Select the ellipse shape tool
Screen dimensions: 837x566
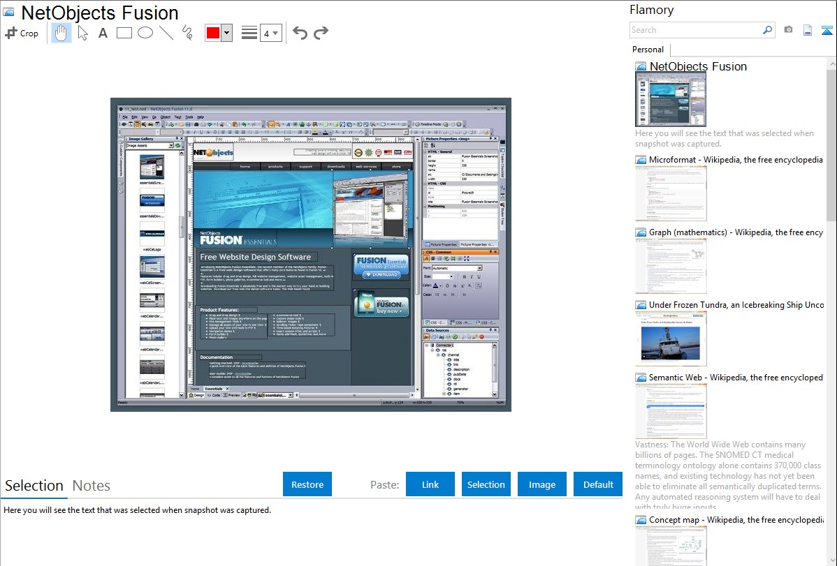pos(145,33)
